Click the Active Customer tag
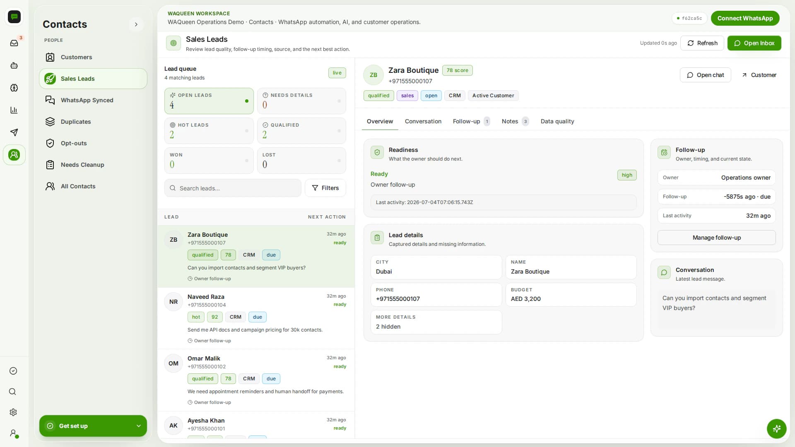 point(493,96)
